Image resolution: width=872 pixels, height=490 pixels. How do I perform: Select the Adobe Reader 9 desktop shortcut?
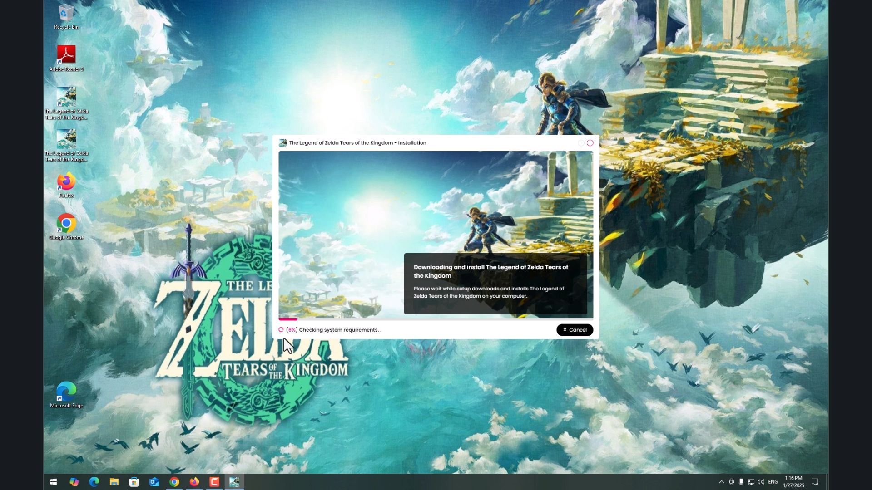coord(66,59)
